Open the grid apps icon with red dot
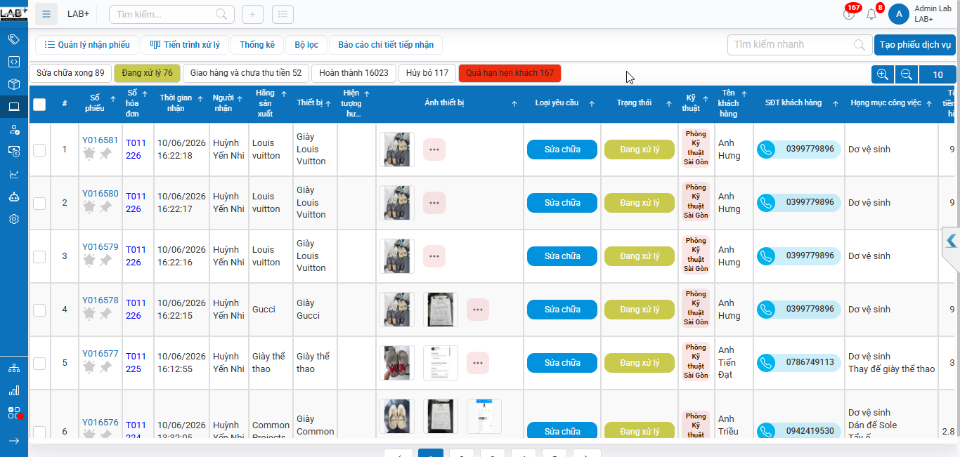 click(14, 413)
